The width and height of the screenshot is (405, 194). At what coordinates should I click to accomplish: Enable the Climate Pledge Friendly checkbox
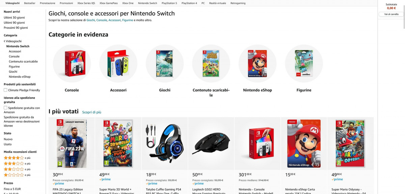tap(5, 90)
